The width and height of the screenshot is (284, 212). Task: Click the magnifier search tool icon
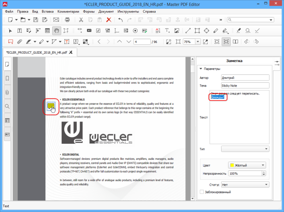click(x=248, y=31)
